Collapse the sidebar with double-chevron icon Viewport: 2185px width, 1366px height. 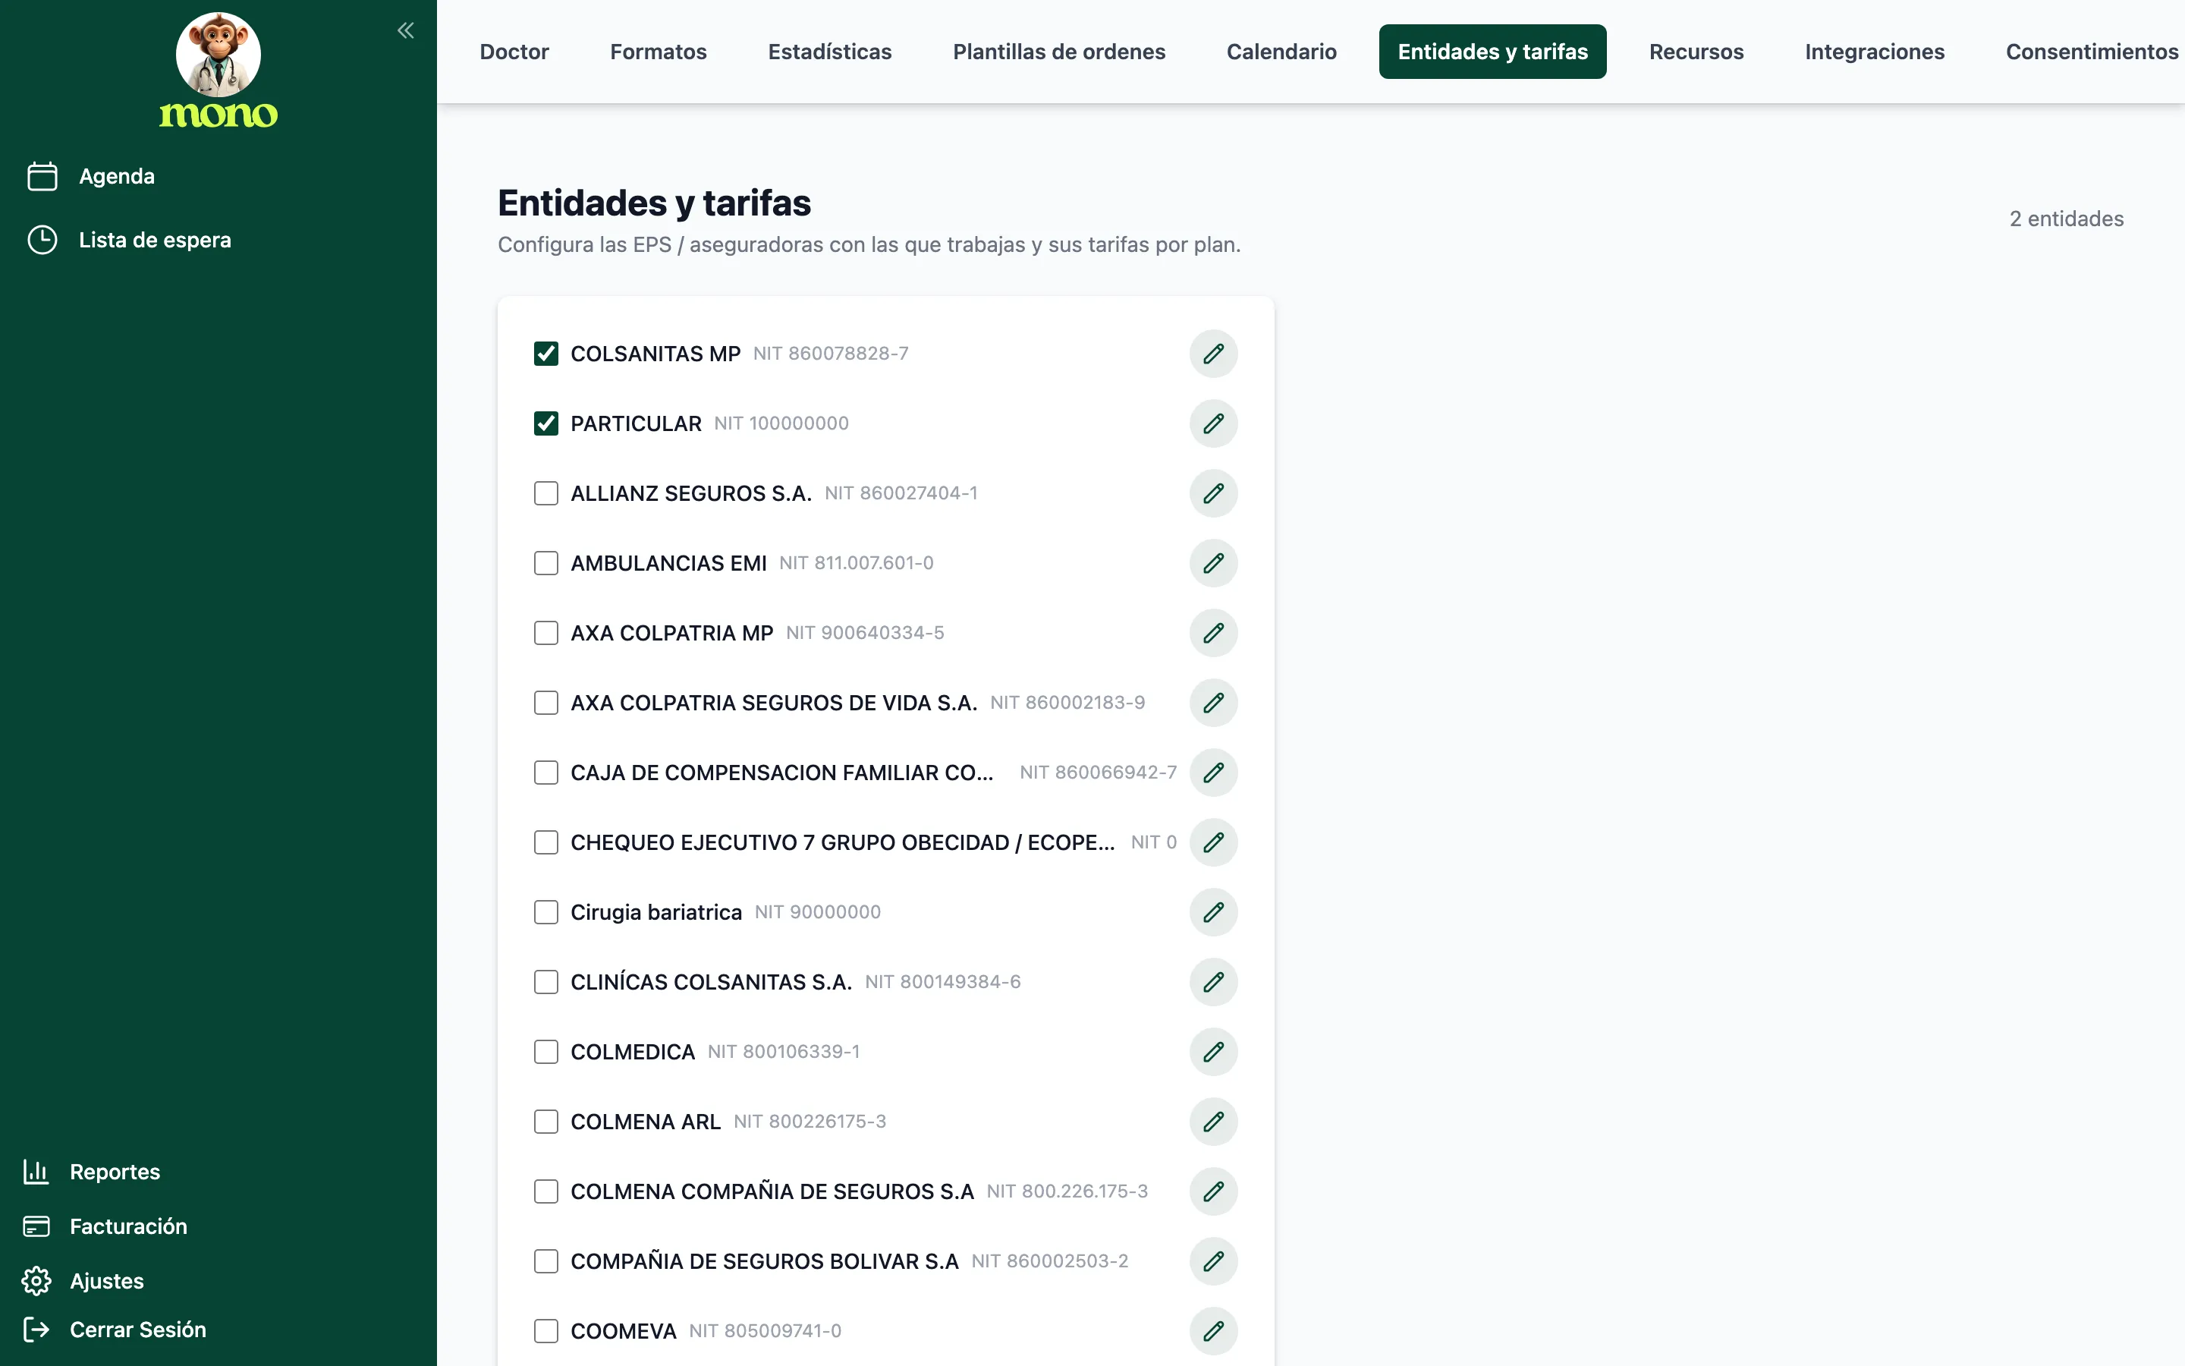[x=405, y=30]
